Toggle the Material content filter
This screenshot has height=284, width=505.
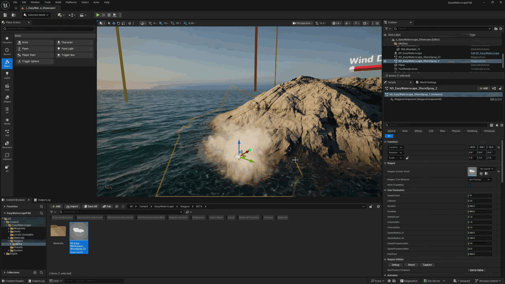click(282, 217)
